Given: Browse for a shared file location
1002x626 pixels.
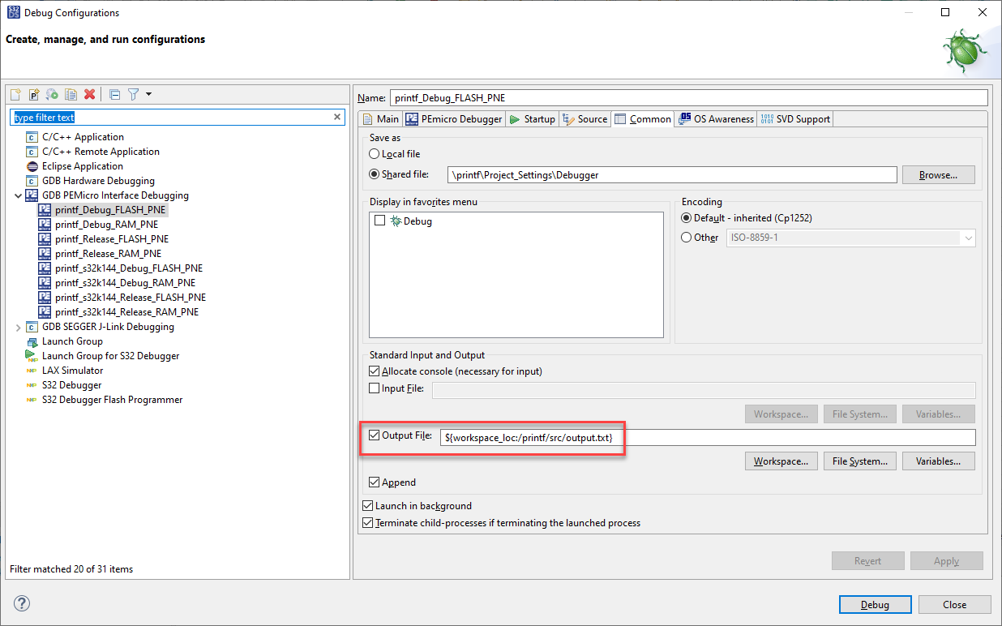Looking at the screenshot, I should (x=938, y=174).
